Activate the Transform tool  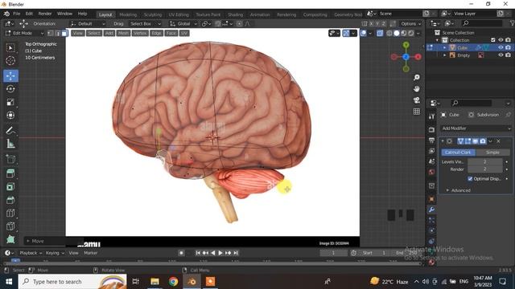point(10,116)
